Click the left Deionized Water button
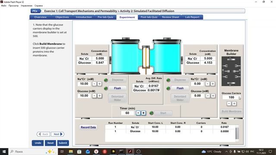The width and height of the screenshot is (276, 155). click(117, 98)
